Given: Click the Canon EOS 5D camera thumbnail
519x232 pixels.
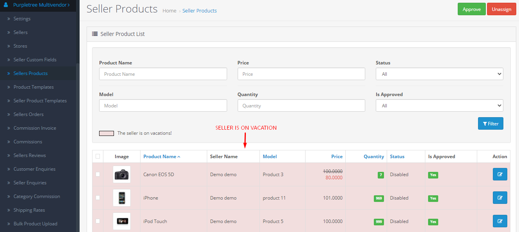Looking at the screenshot, I should [122, 175].
